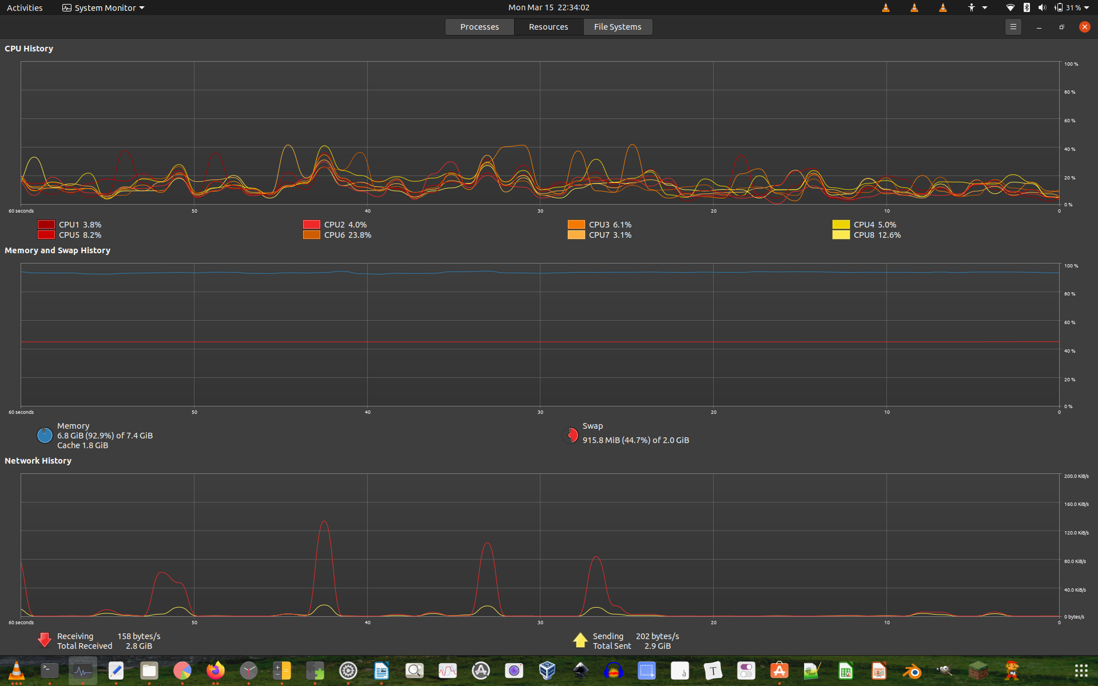Click the red Swap pie color button
Viewport: 1098px width, 686px height.
coord(571,436)
